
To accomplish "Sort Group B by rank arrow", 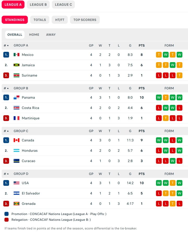I will point(8,88).
